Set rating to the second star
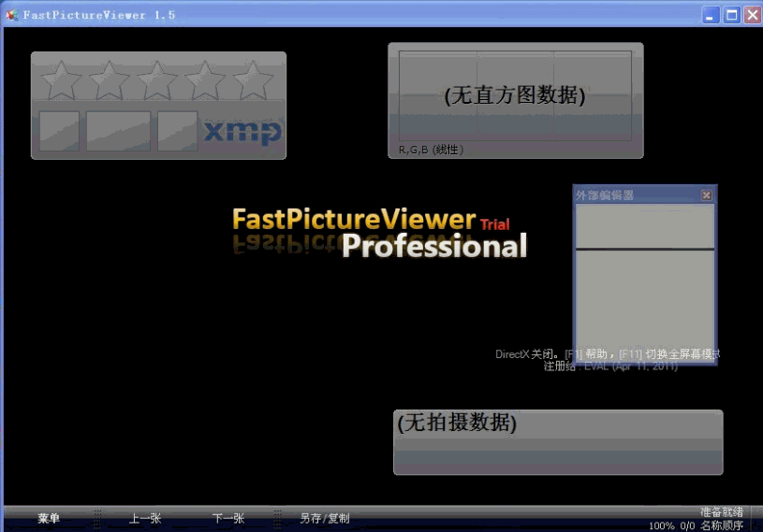763x532 pixels. (110, 80)
